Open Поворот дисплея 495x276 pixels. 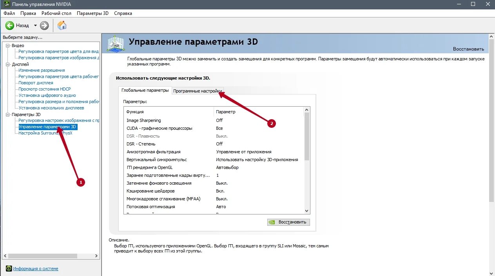[36, 83]
